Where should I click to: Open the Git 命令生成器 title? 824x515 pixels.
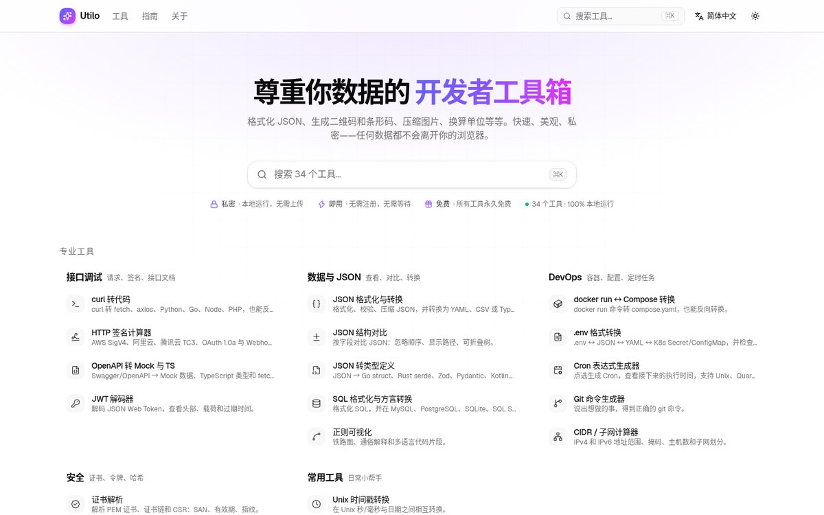599,399
